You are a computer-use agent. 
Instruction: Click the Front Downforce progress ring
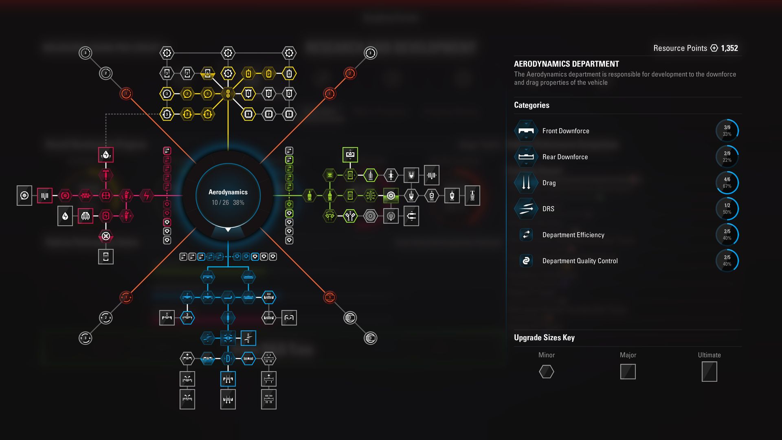[x=728, y=130]
